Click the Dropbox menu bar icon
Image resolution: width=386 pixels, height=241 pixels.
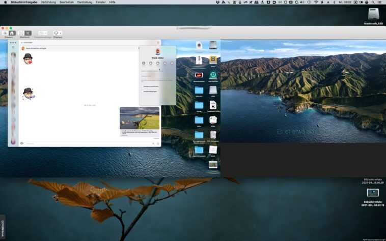coord(217,2)
